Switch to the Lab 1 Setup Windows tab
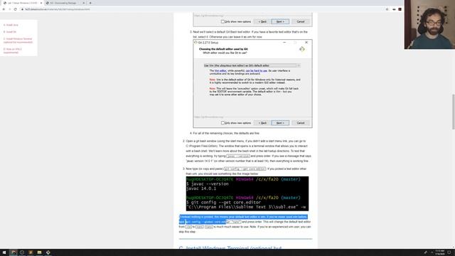Viewport: 455px width, 256px height. [22, 3]
